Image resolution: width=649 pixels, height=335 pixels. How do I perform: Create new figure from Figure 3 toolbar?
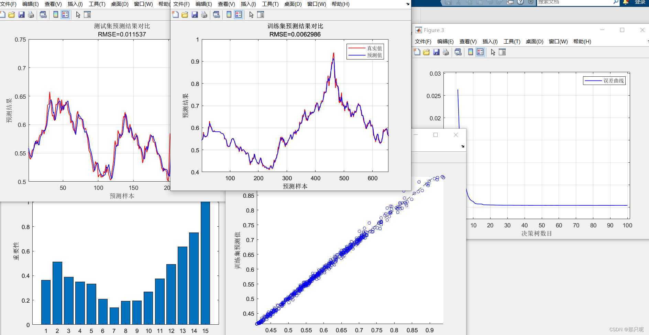pyautogui.click(x=417, y=52)
